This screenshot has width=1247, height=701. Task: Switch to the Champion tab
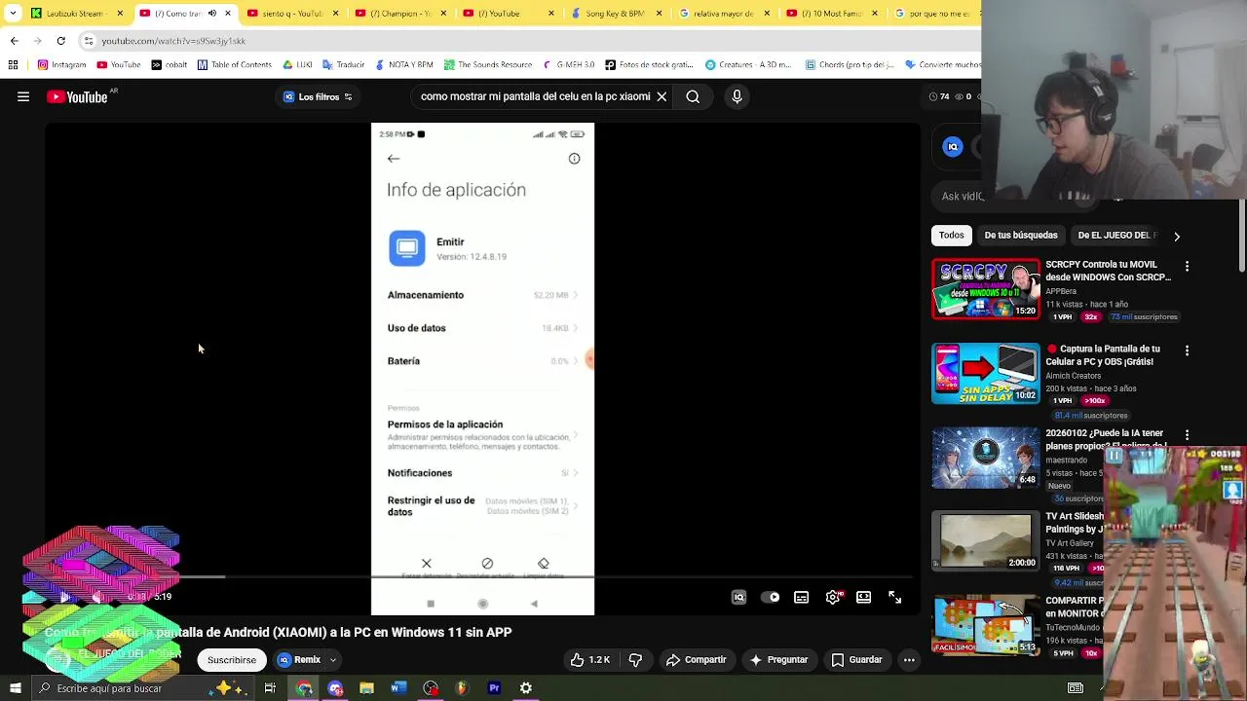coord(399,14)
